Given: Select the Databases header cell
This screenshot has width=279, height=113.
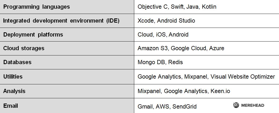Looking at the screenshot, I should pyautogui.click(x=17, y=62).
